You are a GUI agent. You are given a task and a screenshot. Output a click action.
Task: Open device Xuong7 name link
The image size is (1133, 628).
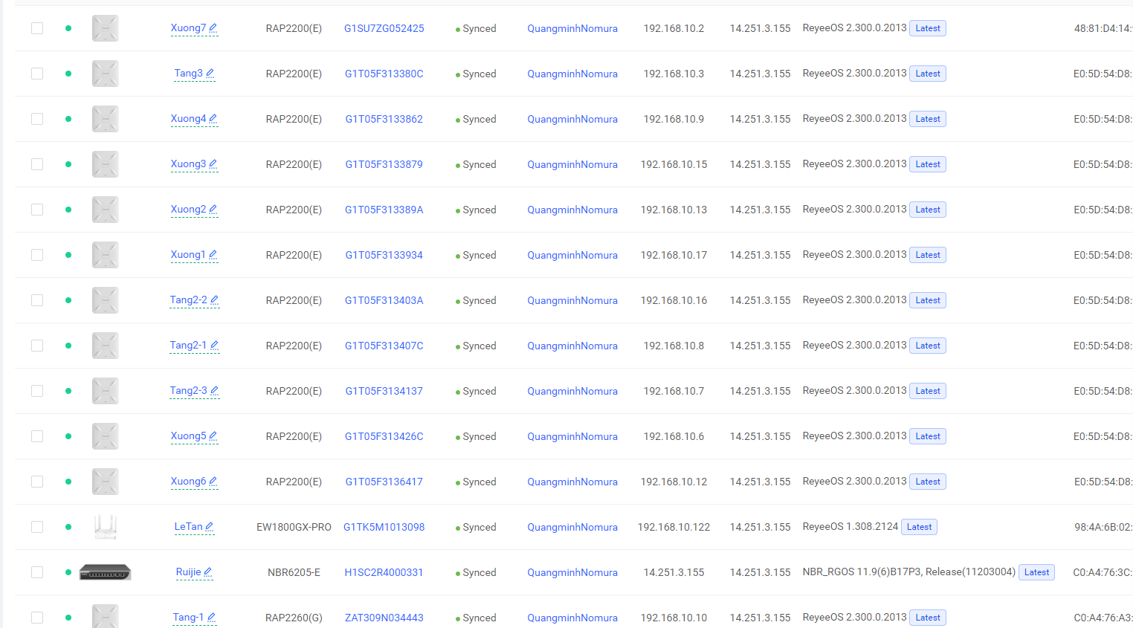tap(188, 28)
